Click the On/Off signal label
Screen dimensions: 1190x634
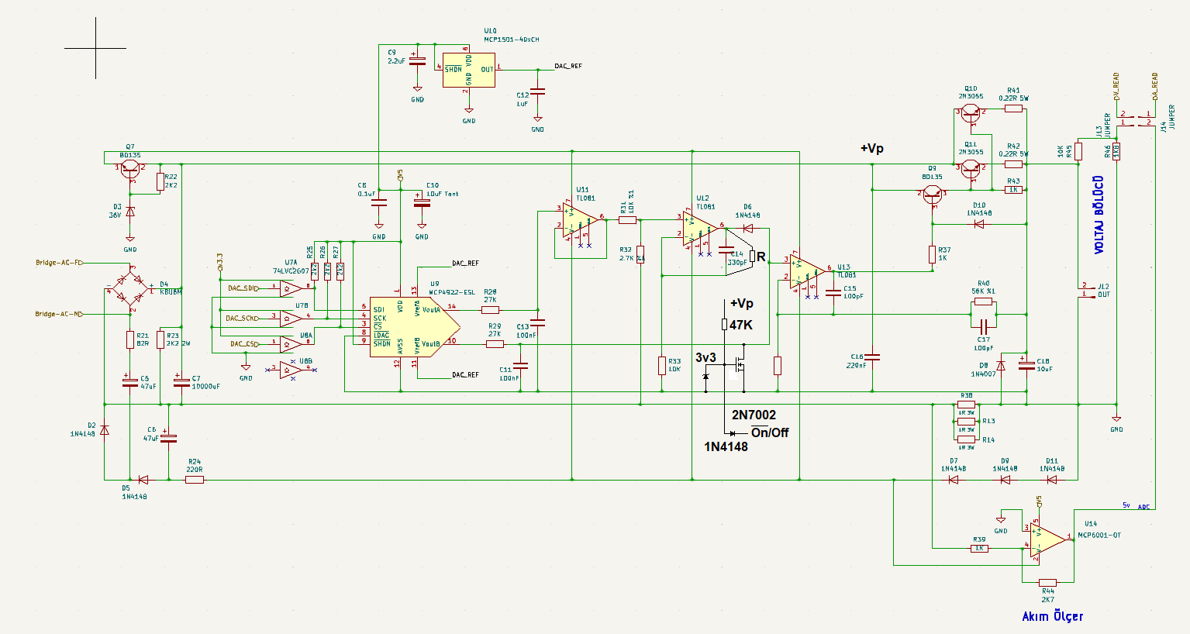coord(769,432)
